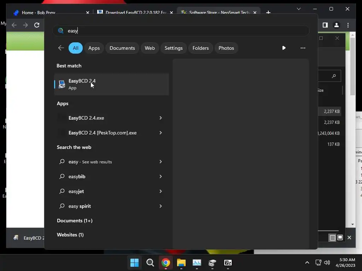Viewport: 362px width, 271px height.
Task: Reload the page in Chrome
Action: (x=37, y=25)
